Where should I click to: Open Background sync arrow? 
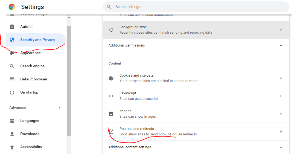tap(281, 30)
